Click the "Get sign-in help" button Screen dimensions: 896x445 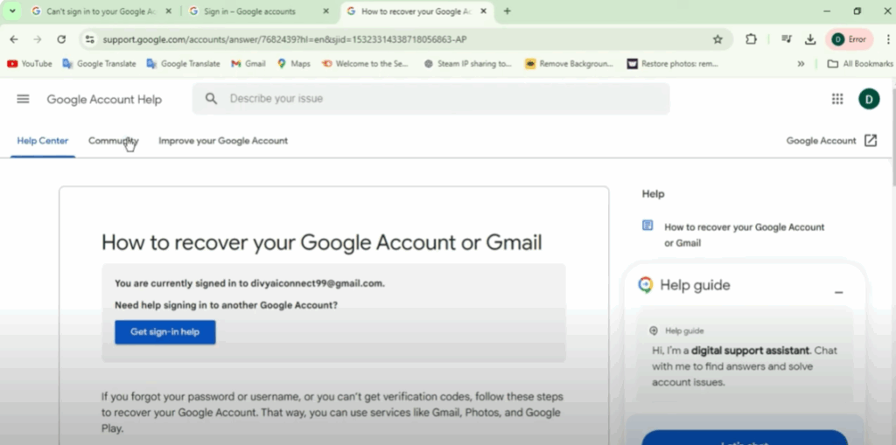coord(165,332)
